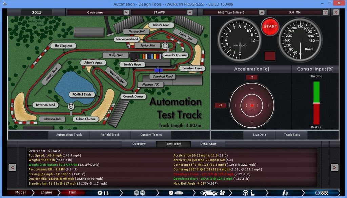Click the "Taylor Stint" track label
The image size is (347, 198).
pos(148,46)
